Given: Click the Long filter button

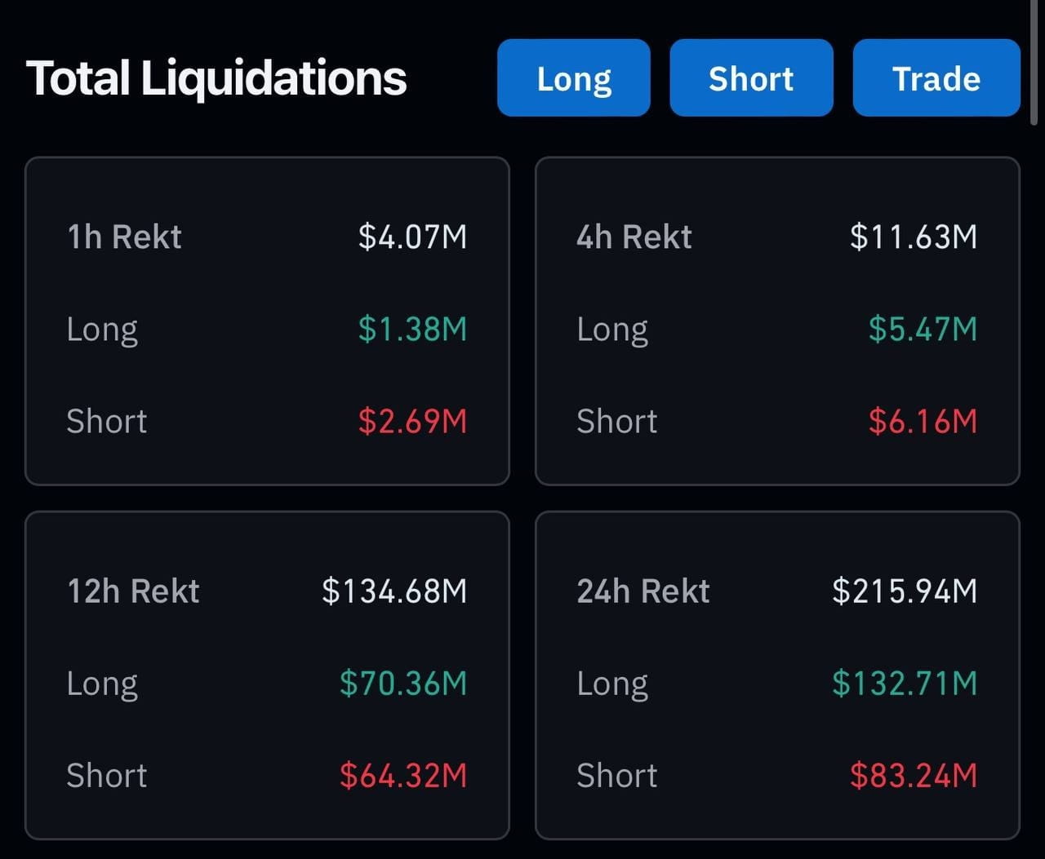Looking at the screenshot, I should click(x=573, y=77).
